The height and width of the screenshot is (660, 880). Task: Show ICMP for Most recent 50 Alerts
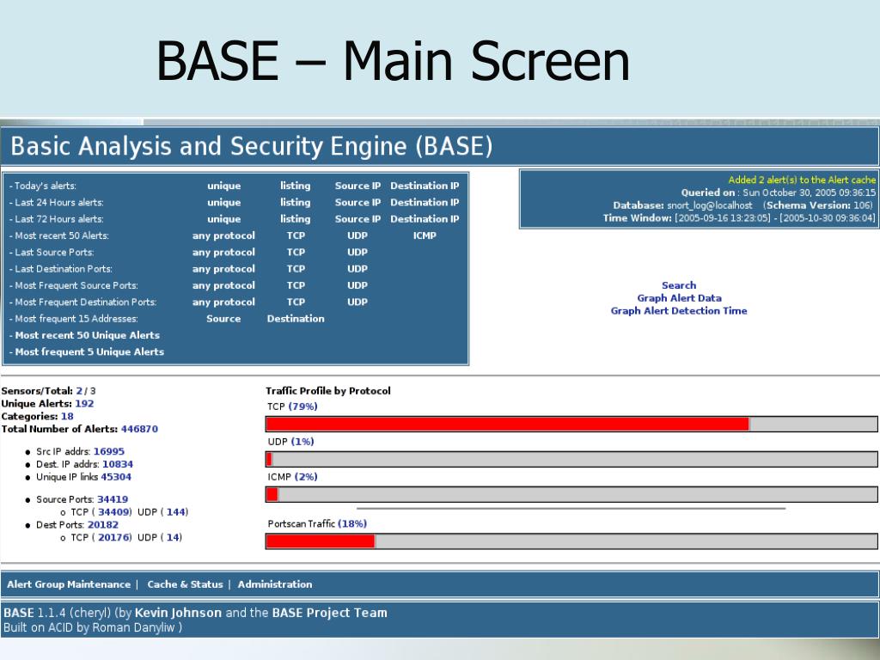pos(425,235)
